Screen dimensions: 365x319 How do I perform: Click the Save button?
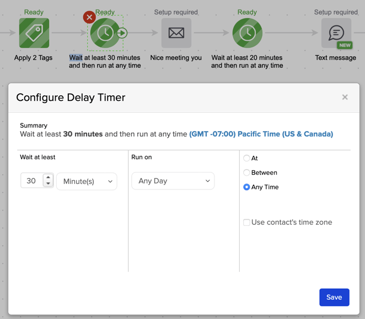(x=334, y=297)
